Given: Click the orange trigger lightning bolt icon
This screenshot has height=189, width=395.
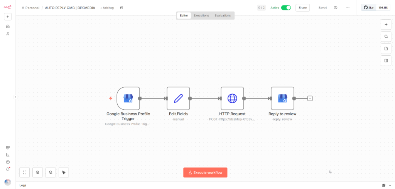Looking at the screenshot, I should [x=111, y=98].
